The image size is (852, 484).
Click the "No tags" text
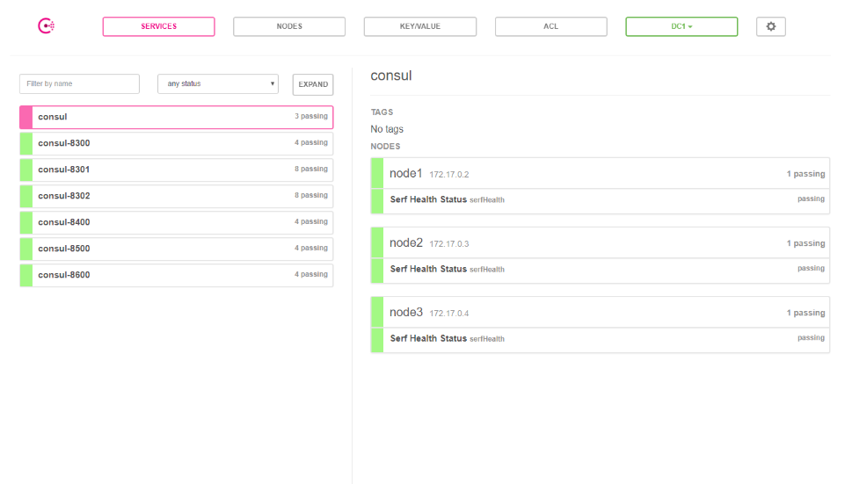(387, 129)
